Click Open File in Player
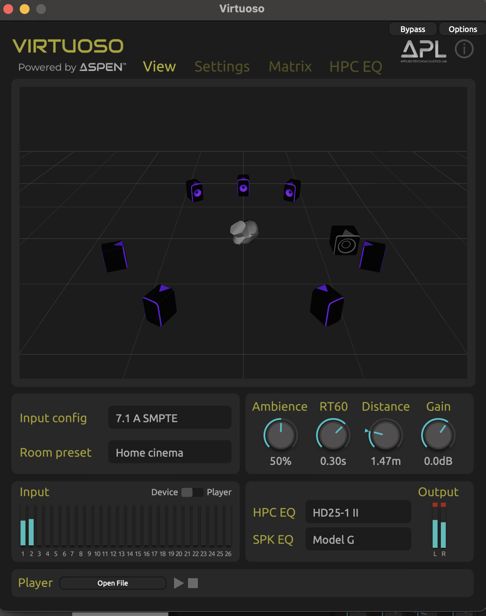This screenshot has width=486, height=616. click(x=113, y=583)
